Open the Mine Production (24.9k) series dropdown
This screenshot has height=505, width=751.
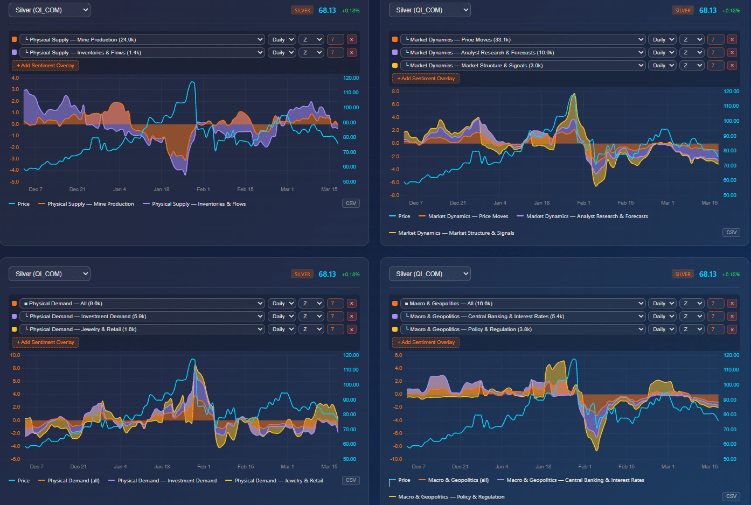pyautogui.click(x=142, y=39)
